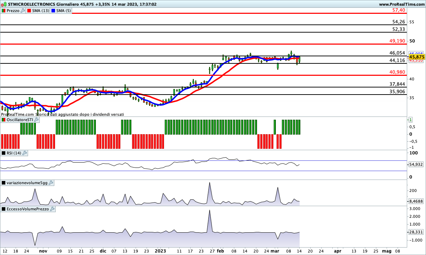
Task: Click the 200 tick on the volume variation axis
Action: point(413,191)
